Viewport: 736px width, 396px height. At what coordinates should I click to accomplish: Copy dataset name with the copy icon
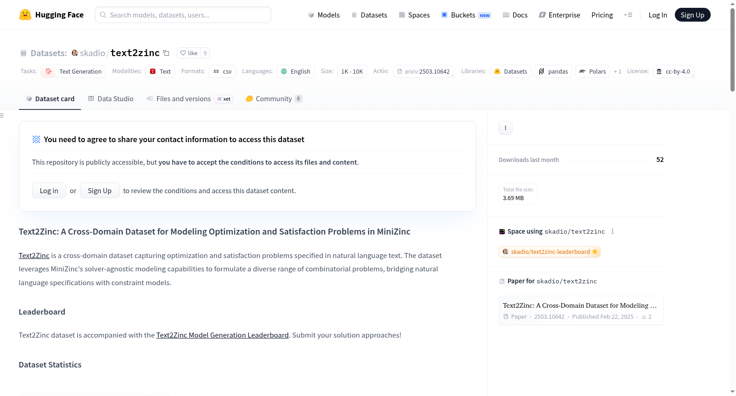tap(166, 53)
